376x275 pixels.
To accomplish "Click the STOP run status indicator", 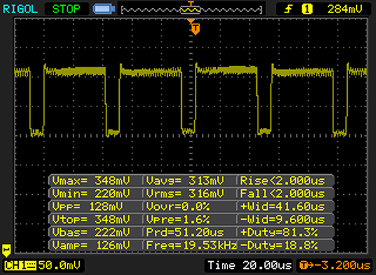I will pyautogui.click(x=66, y=9).
